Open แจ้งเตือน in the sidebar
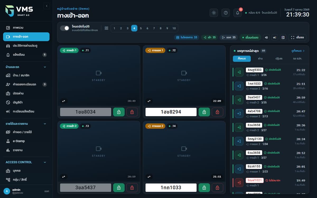The width and height of the screenshot is (317, 198). (26, 55)
